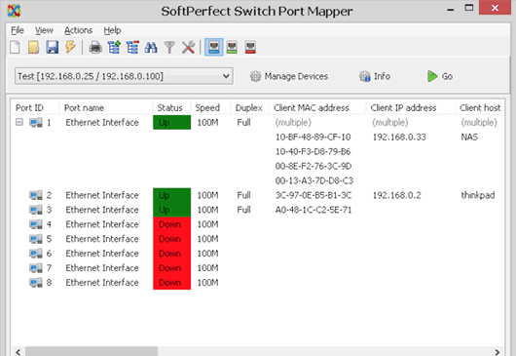Click the lightning bolt toolbar icon
This screenshot has width=516, height=356.
(x=70, y=47)
